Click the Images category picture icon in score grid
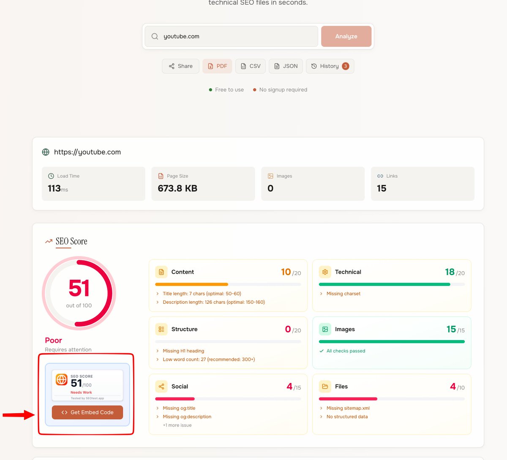The image size is (507, 460). [x=325, y=329]
